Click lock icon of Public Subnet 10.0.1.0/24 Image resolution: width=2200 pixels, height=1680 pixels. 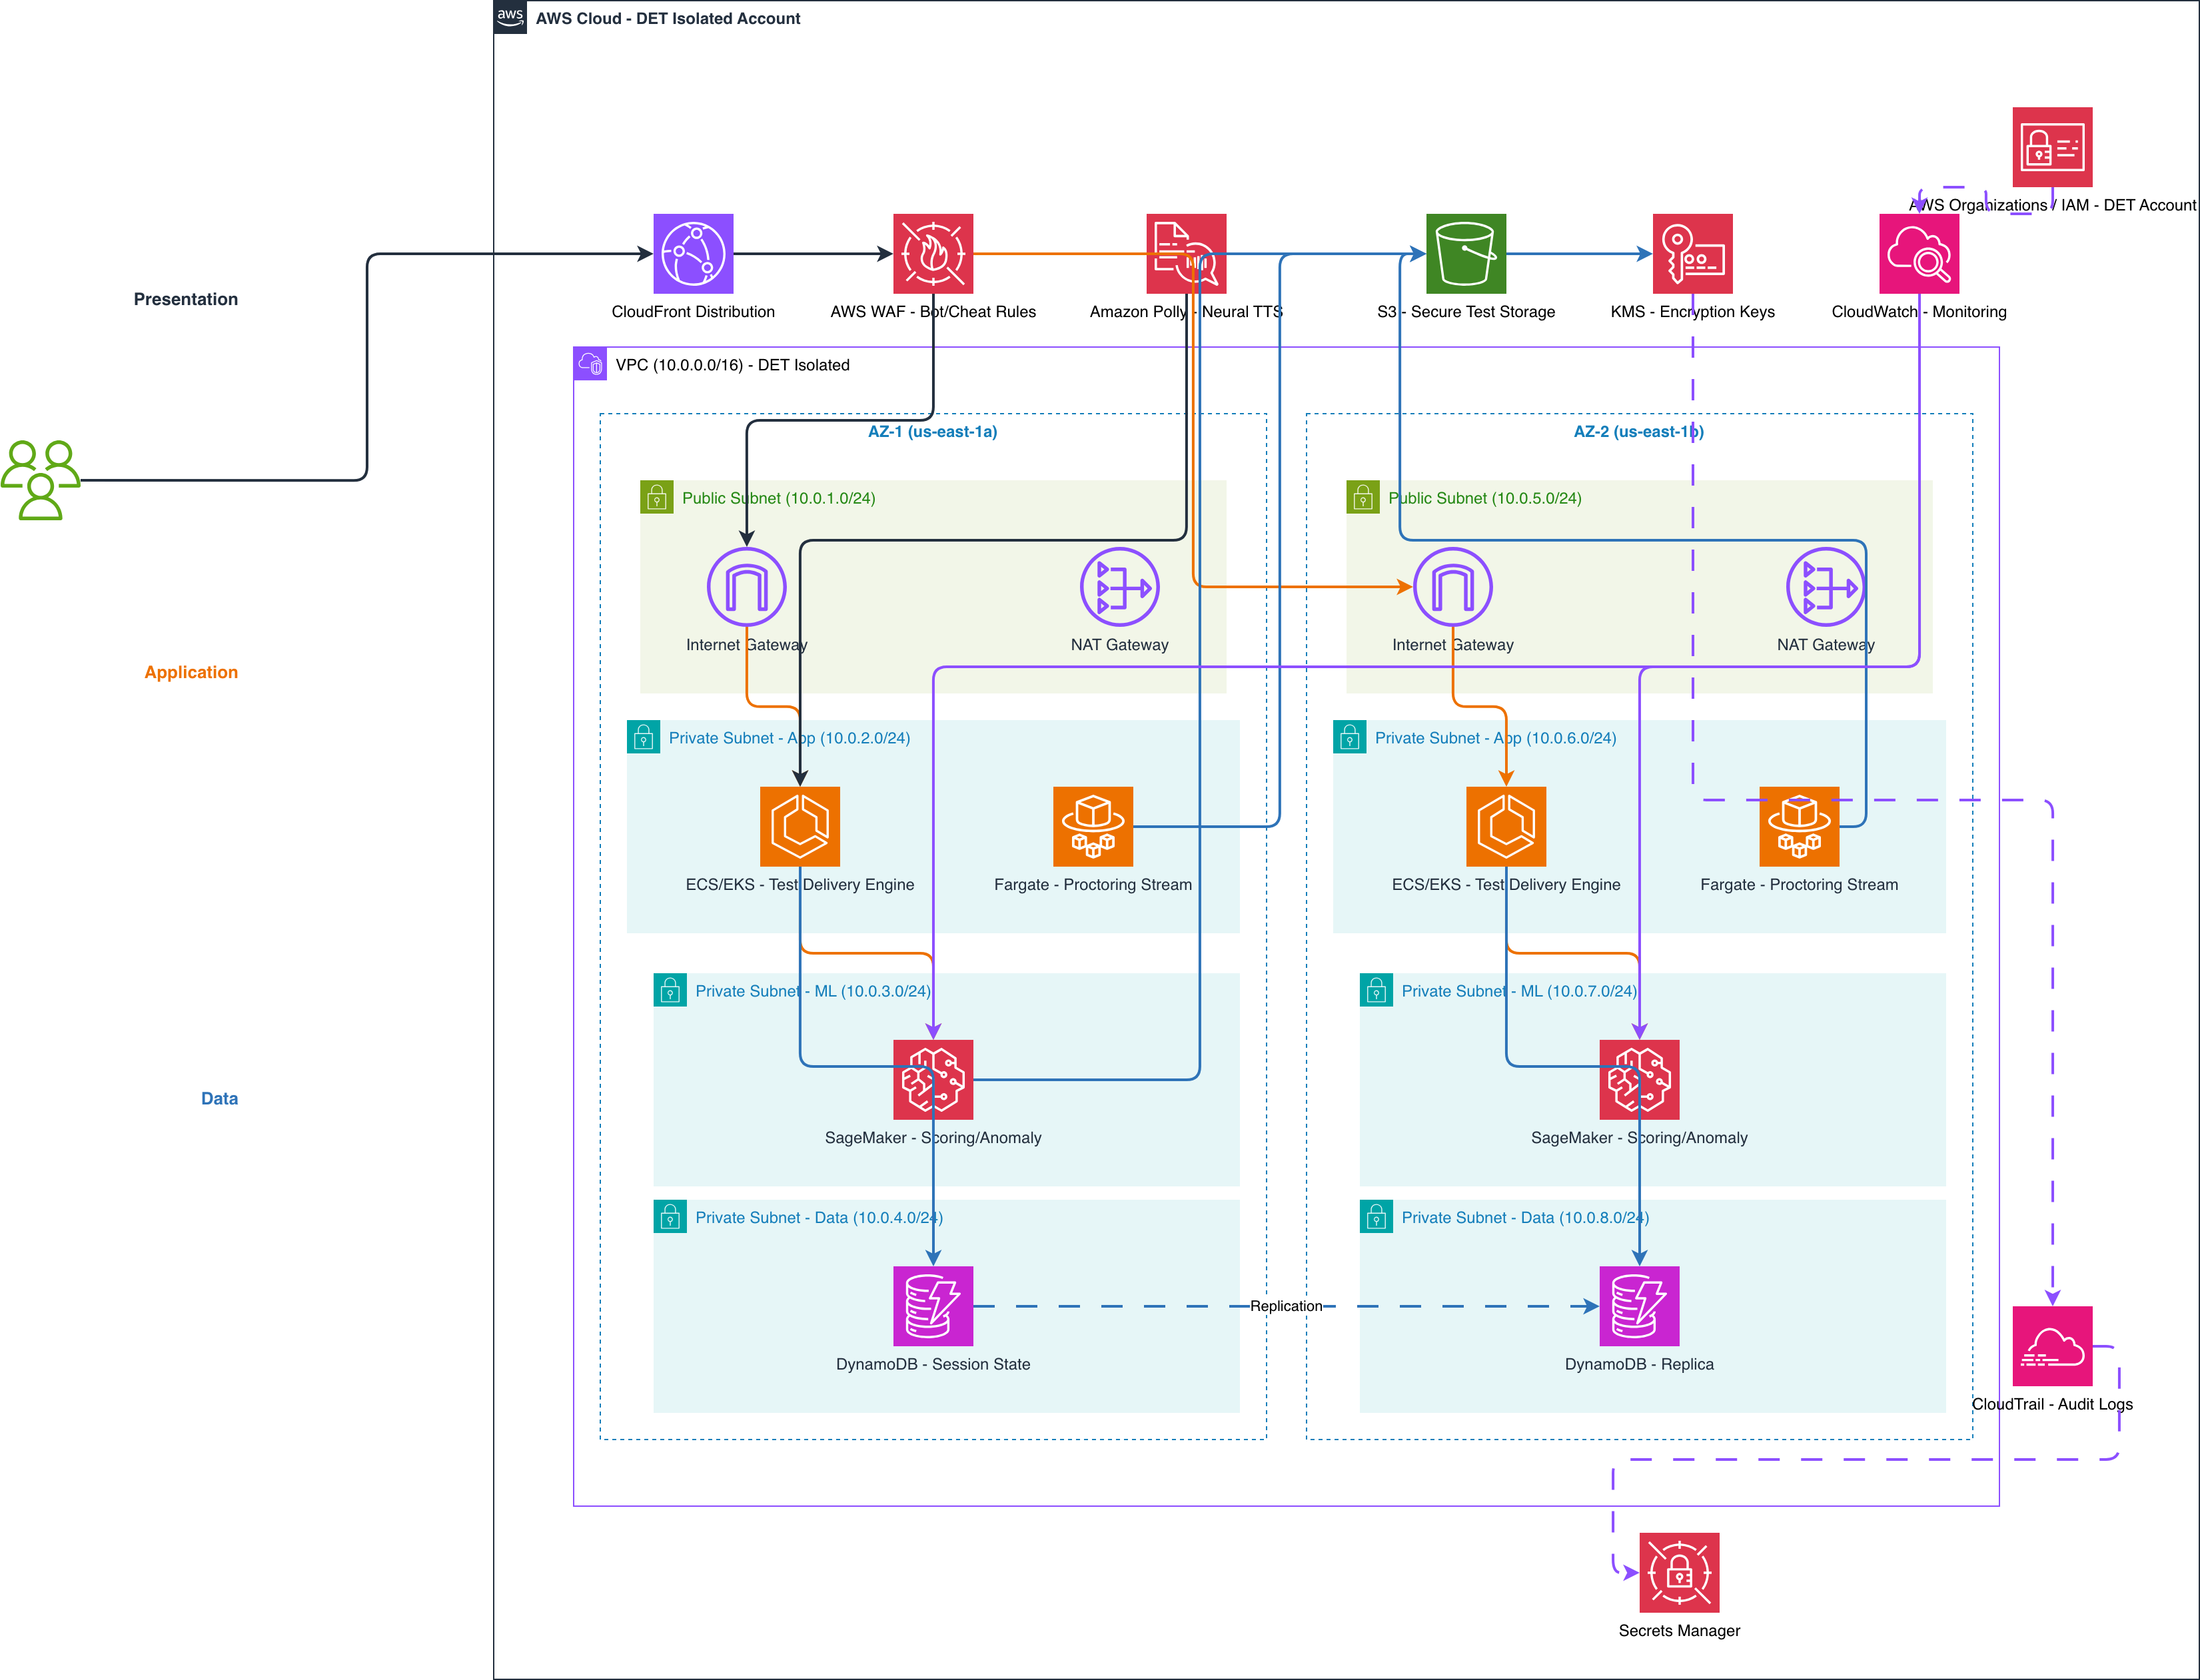click(x=657, y=497)
